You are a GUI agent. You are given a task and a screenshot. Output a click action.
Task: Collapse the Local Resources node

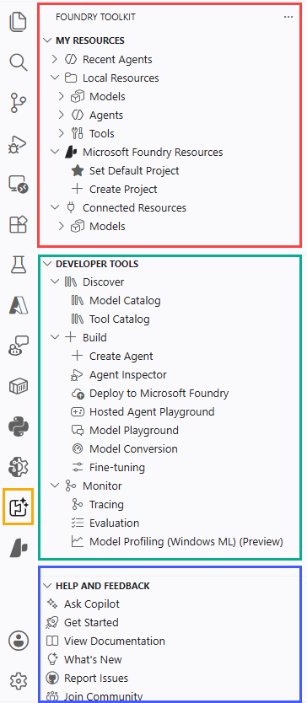coord(55,78)
